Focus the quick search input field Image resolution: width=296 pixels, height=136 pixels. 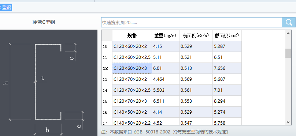point(192,22)
